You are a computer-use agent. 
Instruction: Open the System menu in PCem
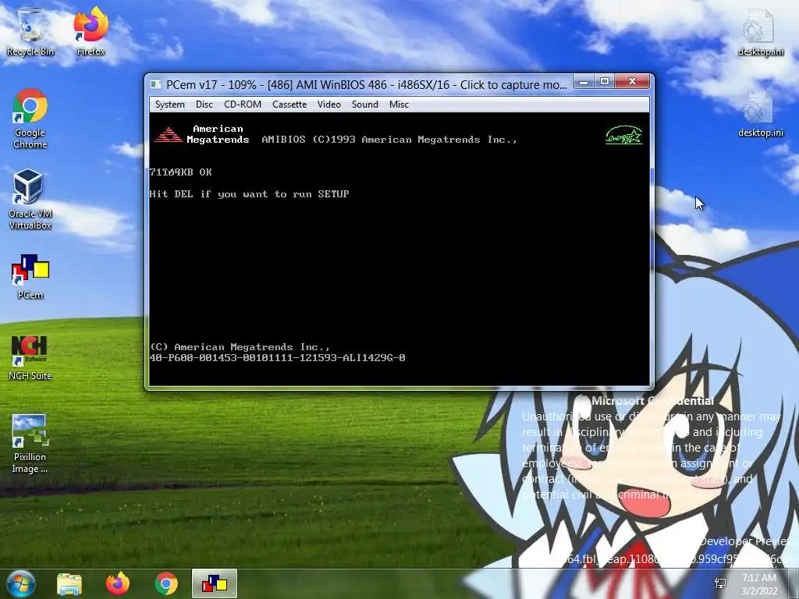tap(169, 105)
